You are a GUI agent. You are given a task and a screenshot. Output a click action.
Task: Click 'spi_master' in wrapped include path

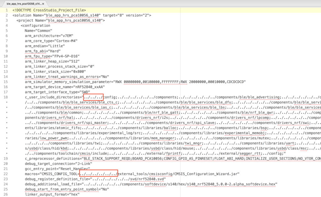(x=97, y=123)
